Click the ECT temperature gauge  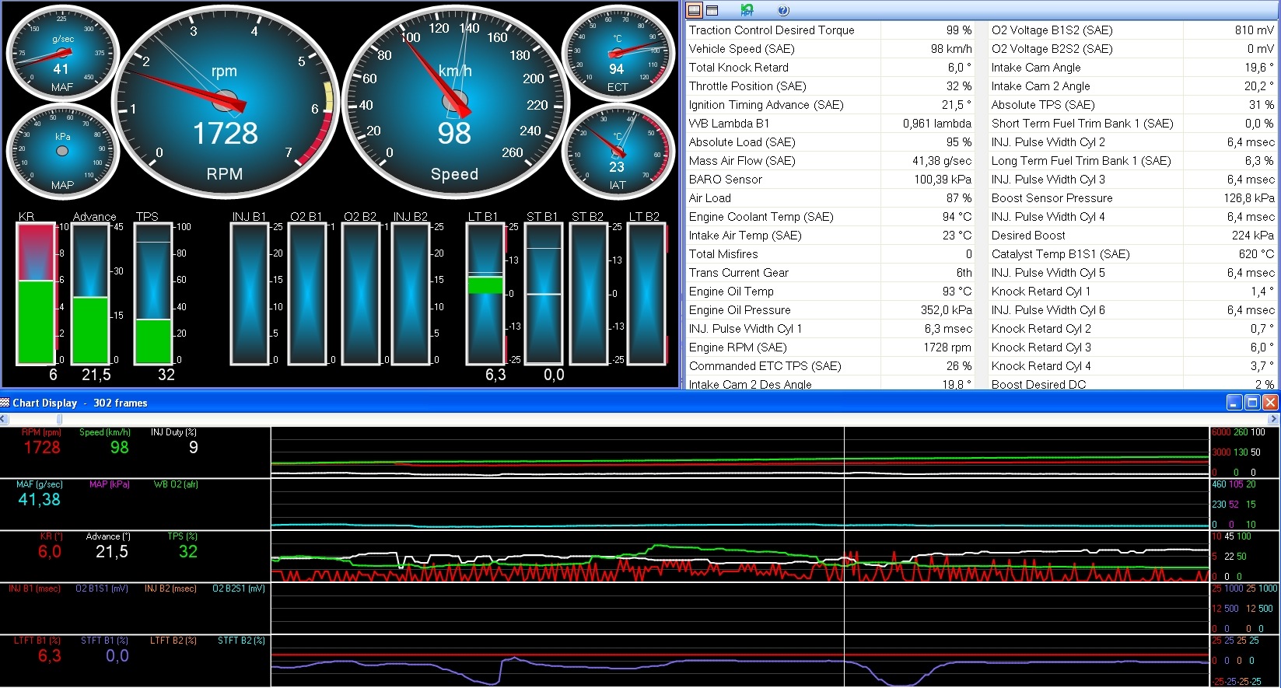pyautogui.click(x=617, y=53)
